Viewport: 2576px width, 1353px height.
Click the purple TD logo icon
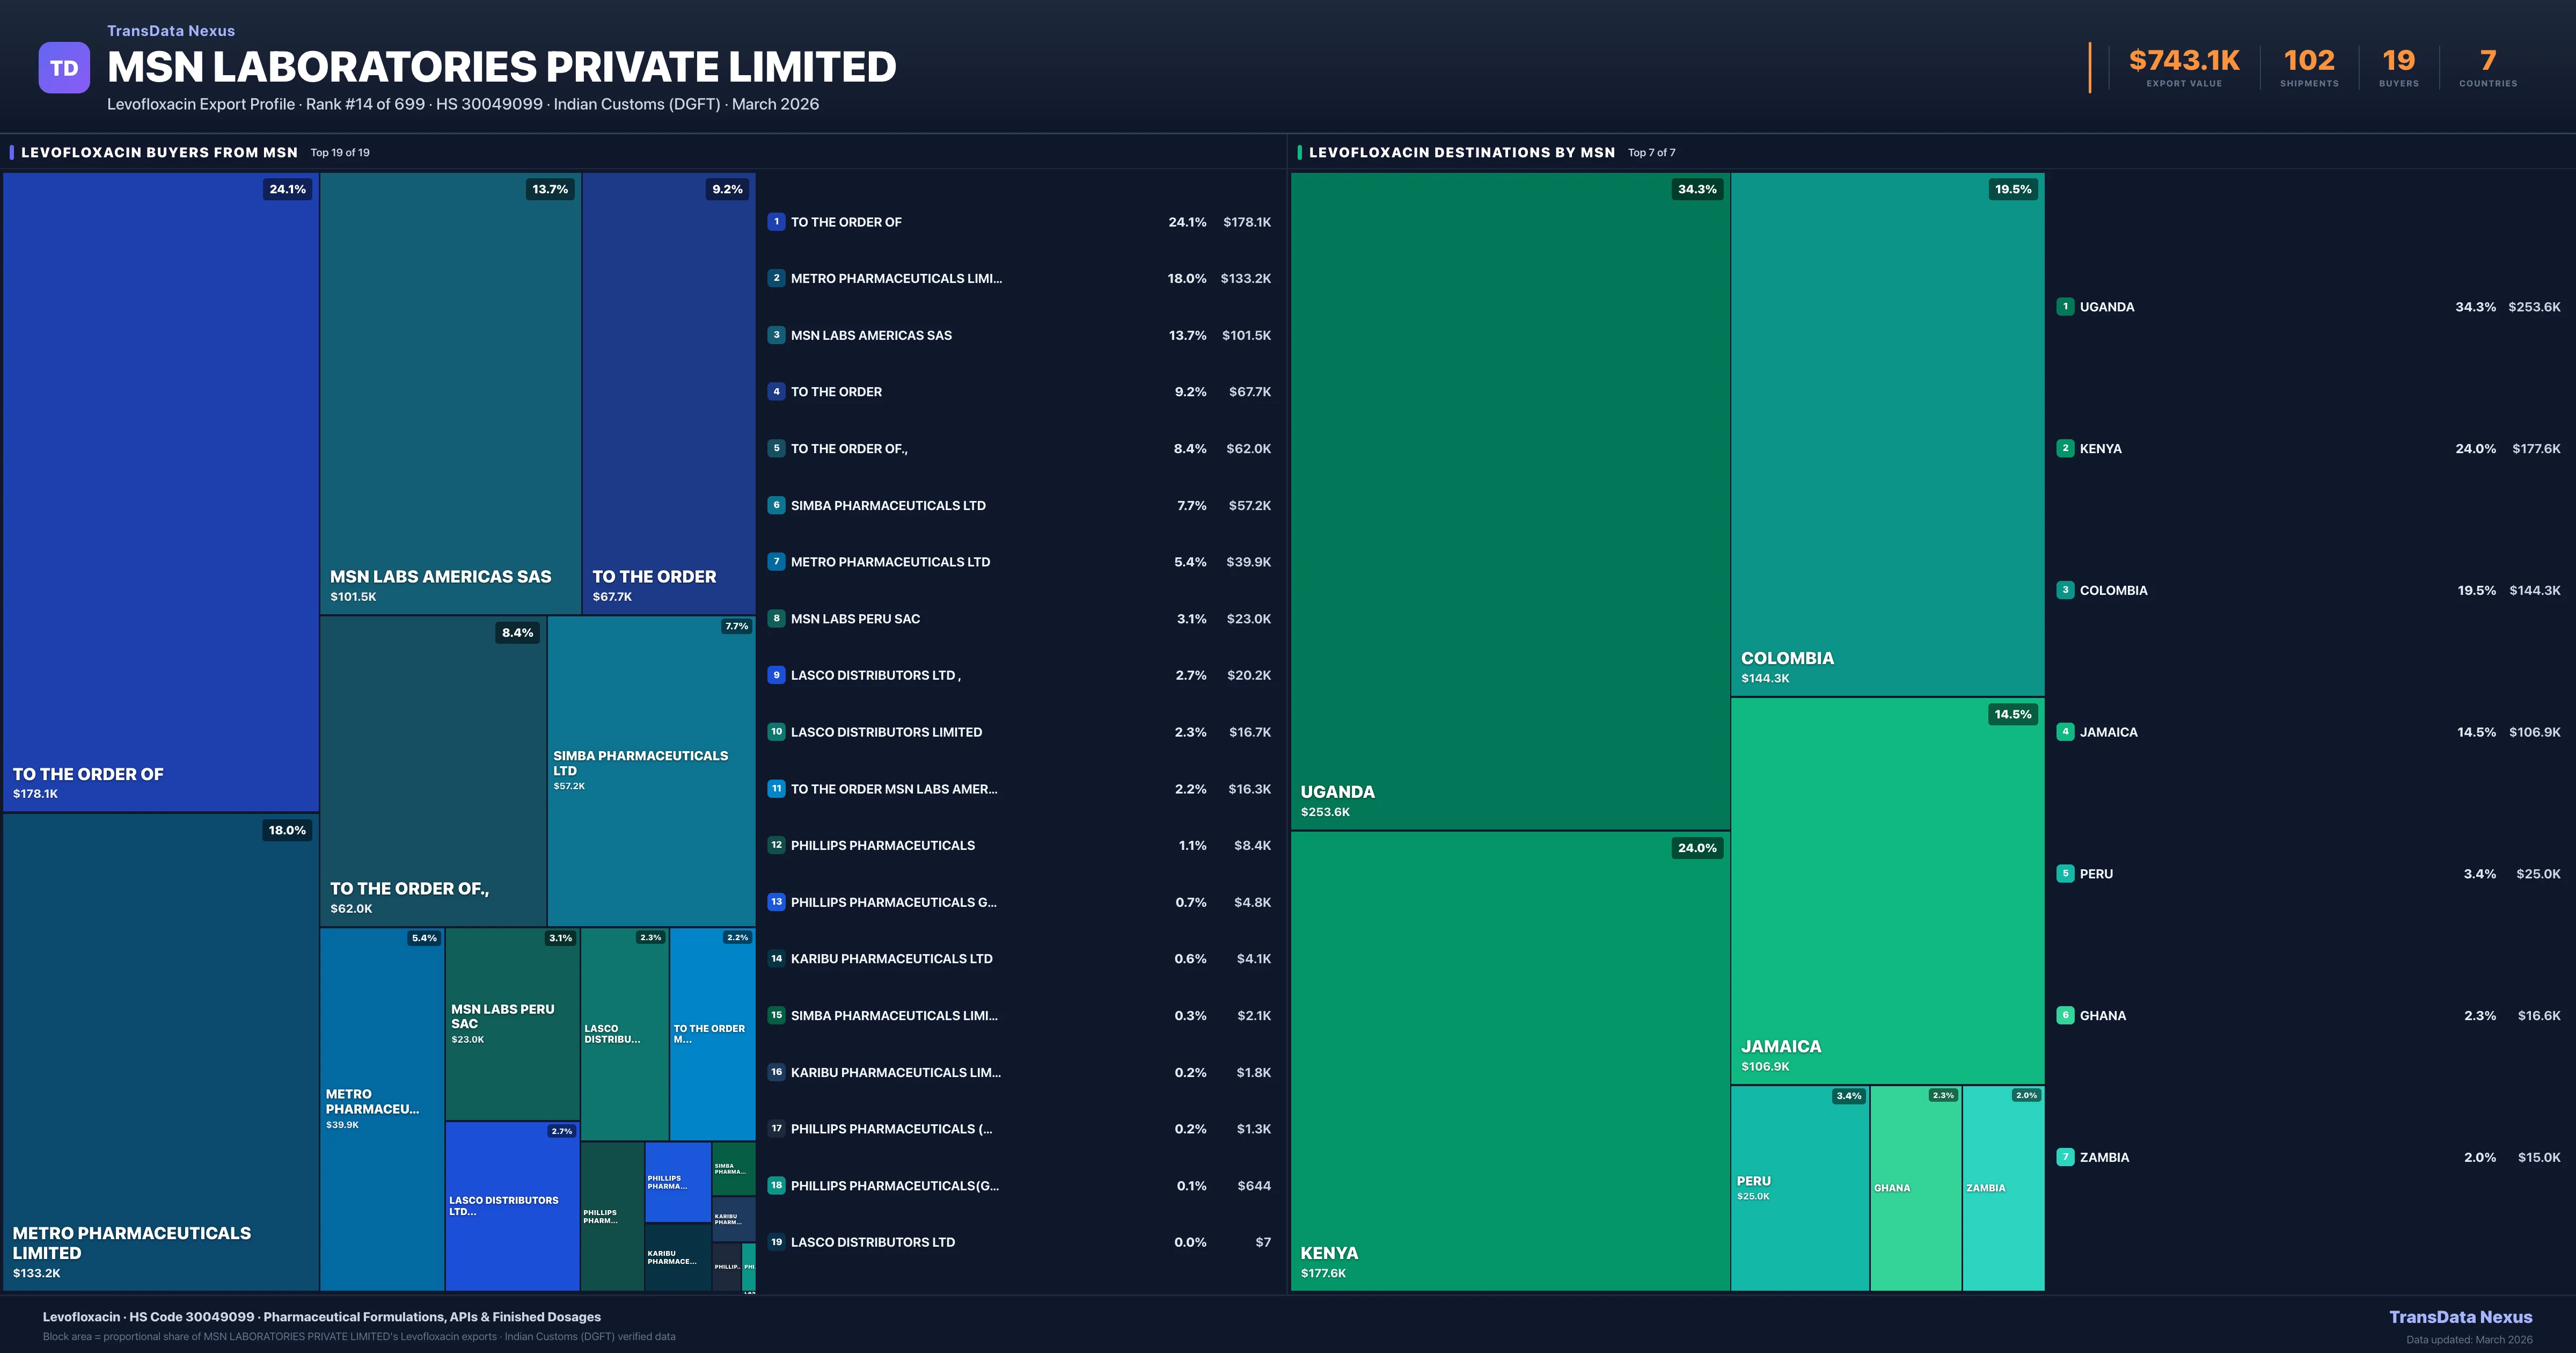pos(64,68)
